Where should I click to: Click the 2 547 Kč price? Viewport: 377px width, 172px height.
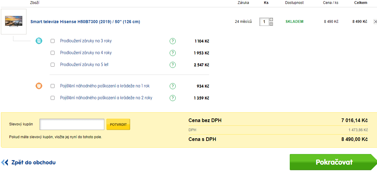(202, 65)
